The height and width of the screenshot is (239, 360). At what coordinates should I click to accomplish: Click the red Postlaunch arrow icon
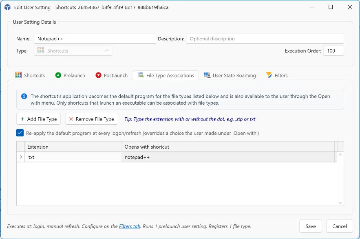pos(99,75)
